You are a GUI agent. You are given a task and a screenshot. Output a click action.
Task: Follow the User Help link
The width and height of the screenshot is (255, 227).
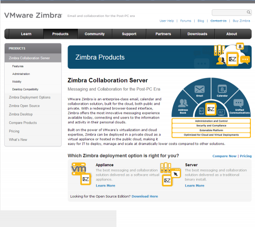pos(166,21)
